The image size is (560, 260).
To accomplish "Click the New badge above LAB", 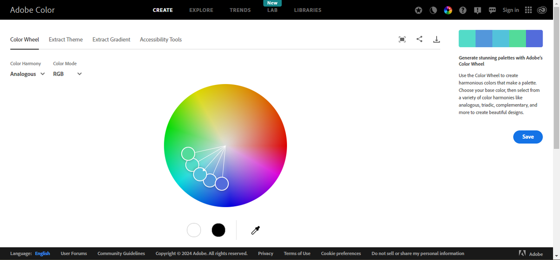I will click(272, 3).
